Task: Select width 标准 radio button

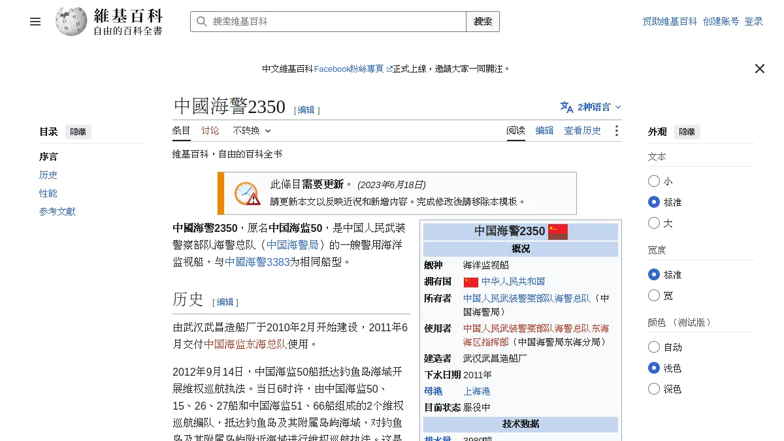Action: (x=654, y=274)
